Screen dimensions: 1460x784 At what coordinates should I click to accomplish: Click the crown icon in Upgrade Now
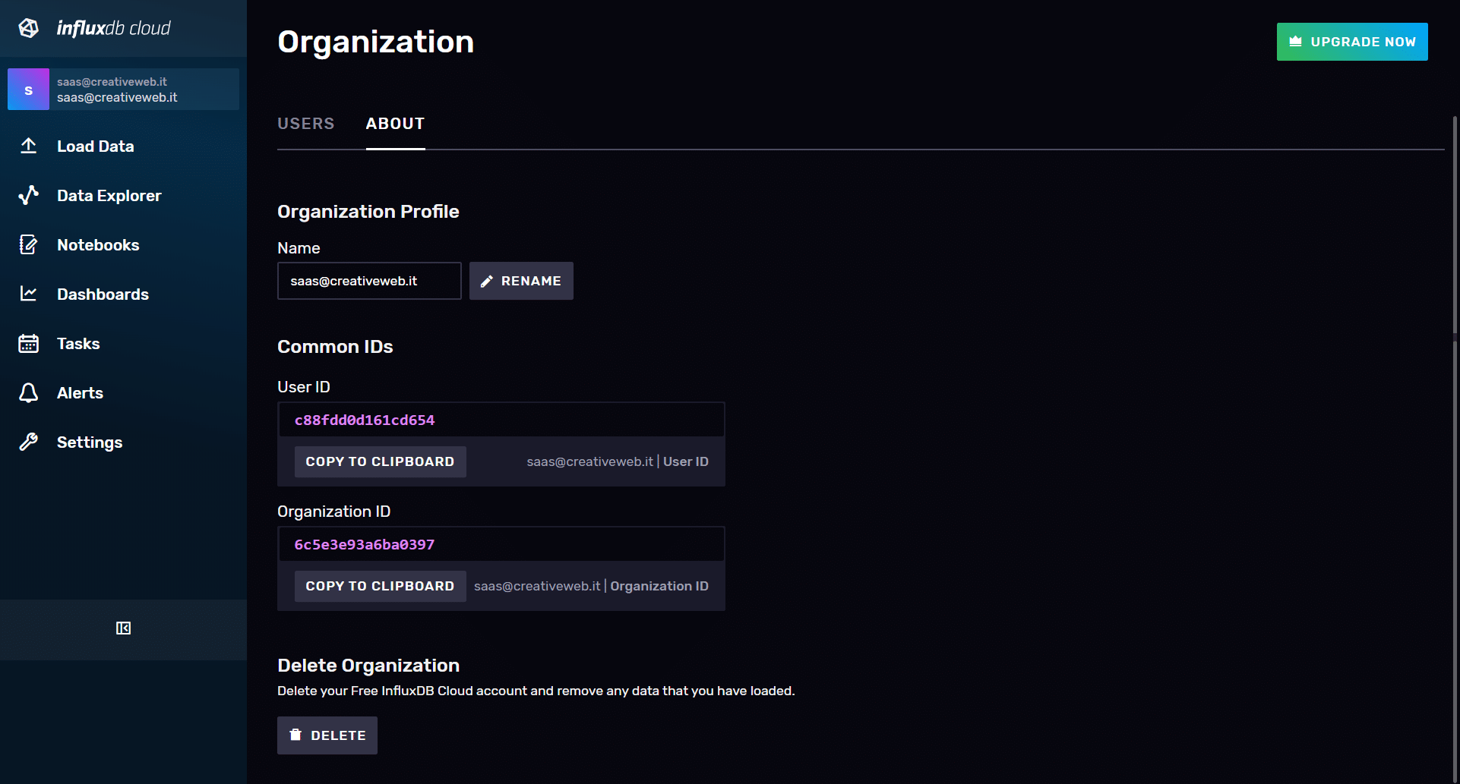1296,42
